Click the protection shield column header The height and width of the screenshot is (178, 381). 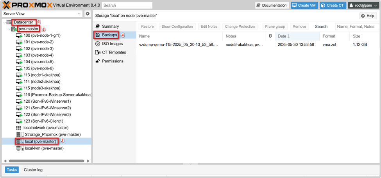270,36
